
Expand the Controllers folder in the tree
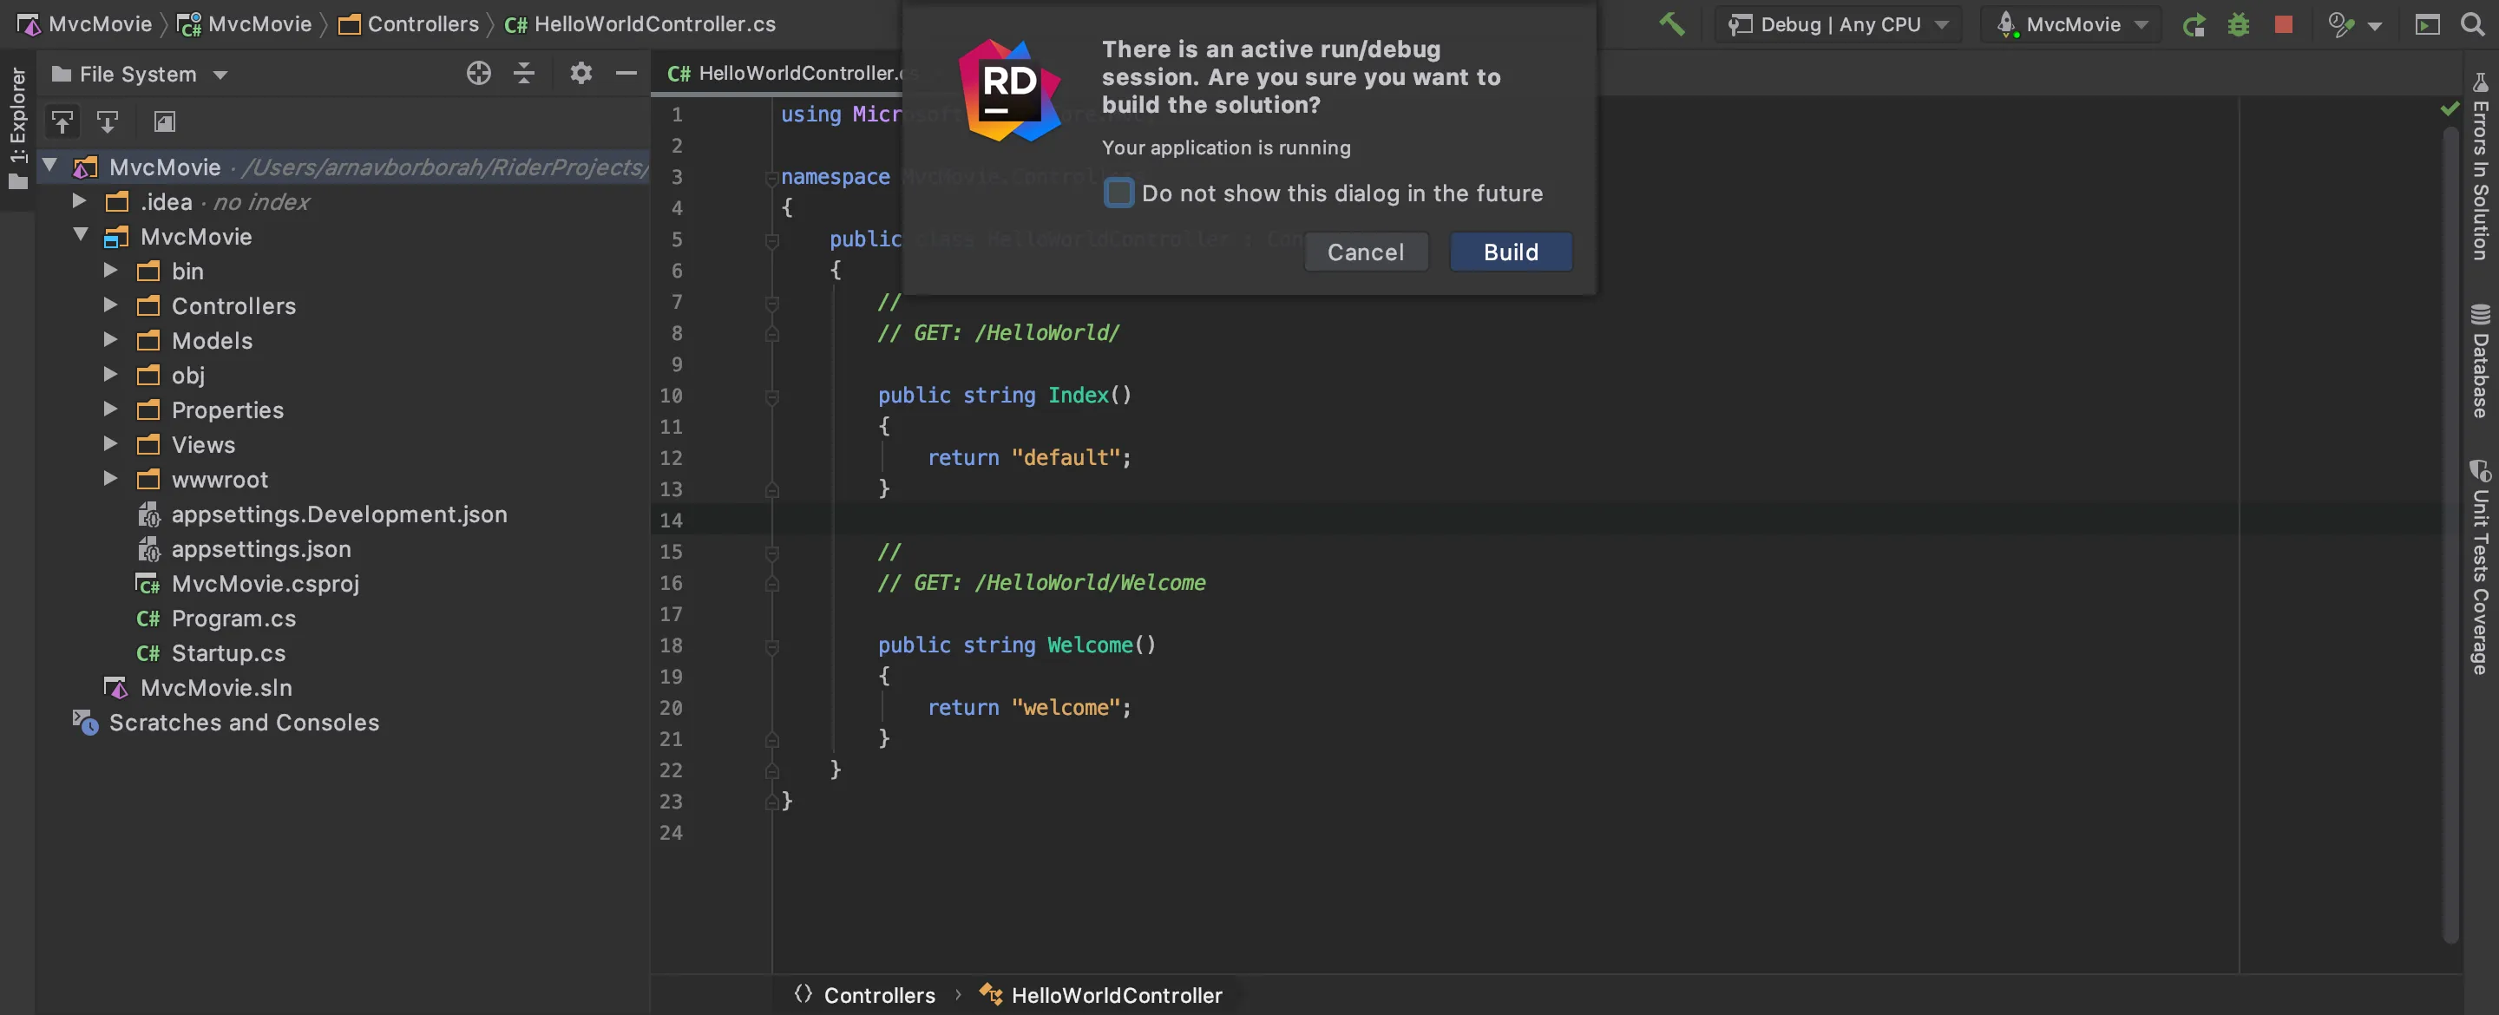point(110,305)
